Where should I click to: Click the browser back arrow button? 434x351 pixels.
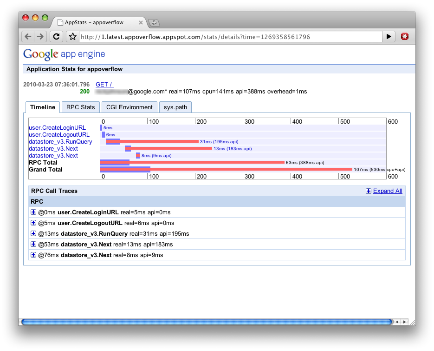28,37
